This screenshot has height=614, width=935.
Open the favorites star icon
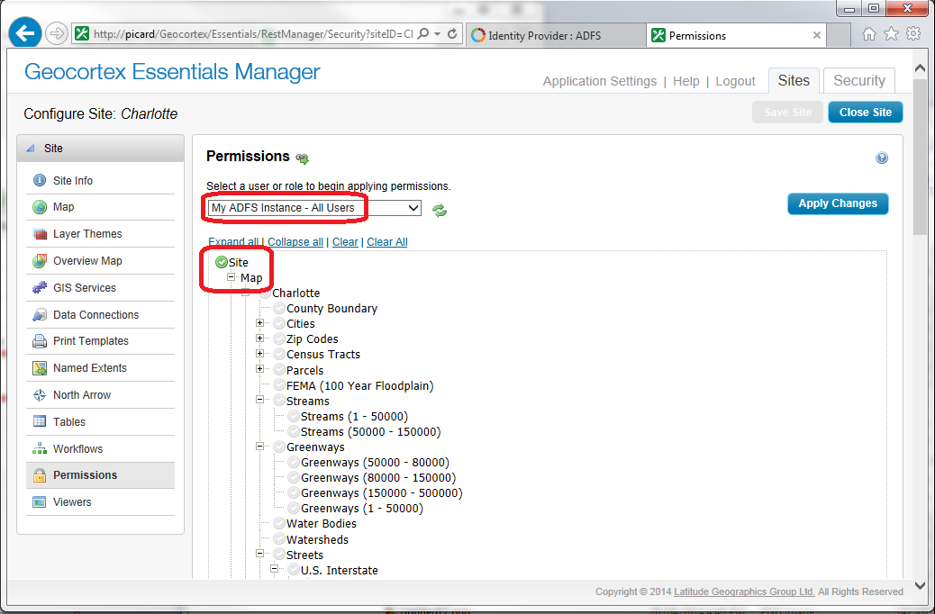point(891,34)
